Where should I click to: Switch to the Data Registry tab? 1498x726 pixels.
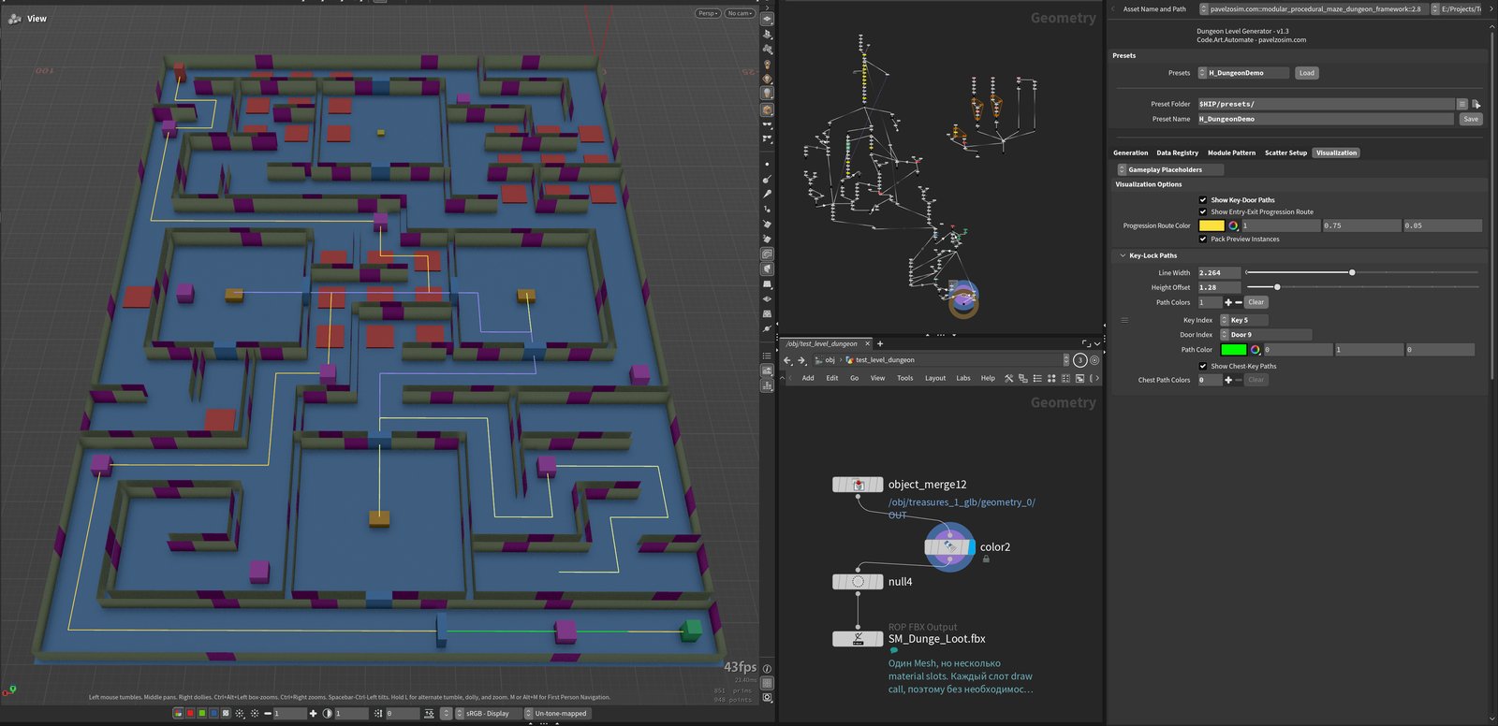[x=1177, y=152]
